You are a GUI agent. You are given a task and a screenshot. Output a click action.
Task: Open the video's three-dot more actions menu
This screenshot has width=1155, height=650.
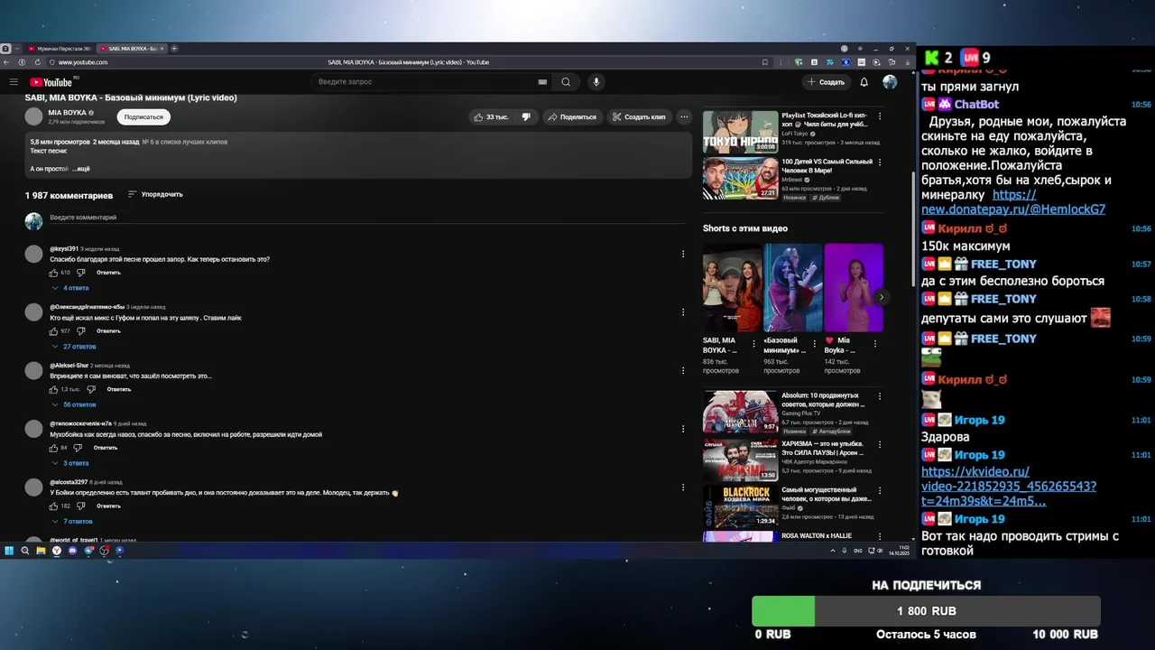click(x=684, y=116)
